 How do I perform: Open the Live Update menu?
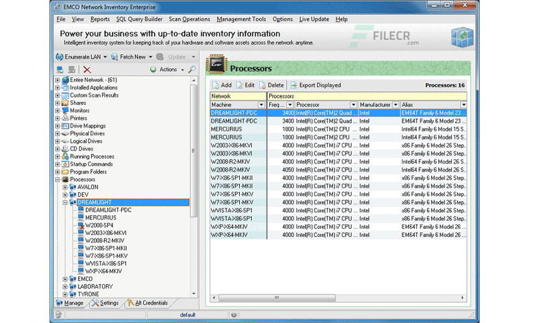(x=314, y=19)
